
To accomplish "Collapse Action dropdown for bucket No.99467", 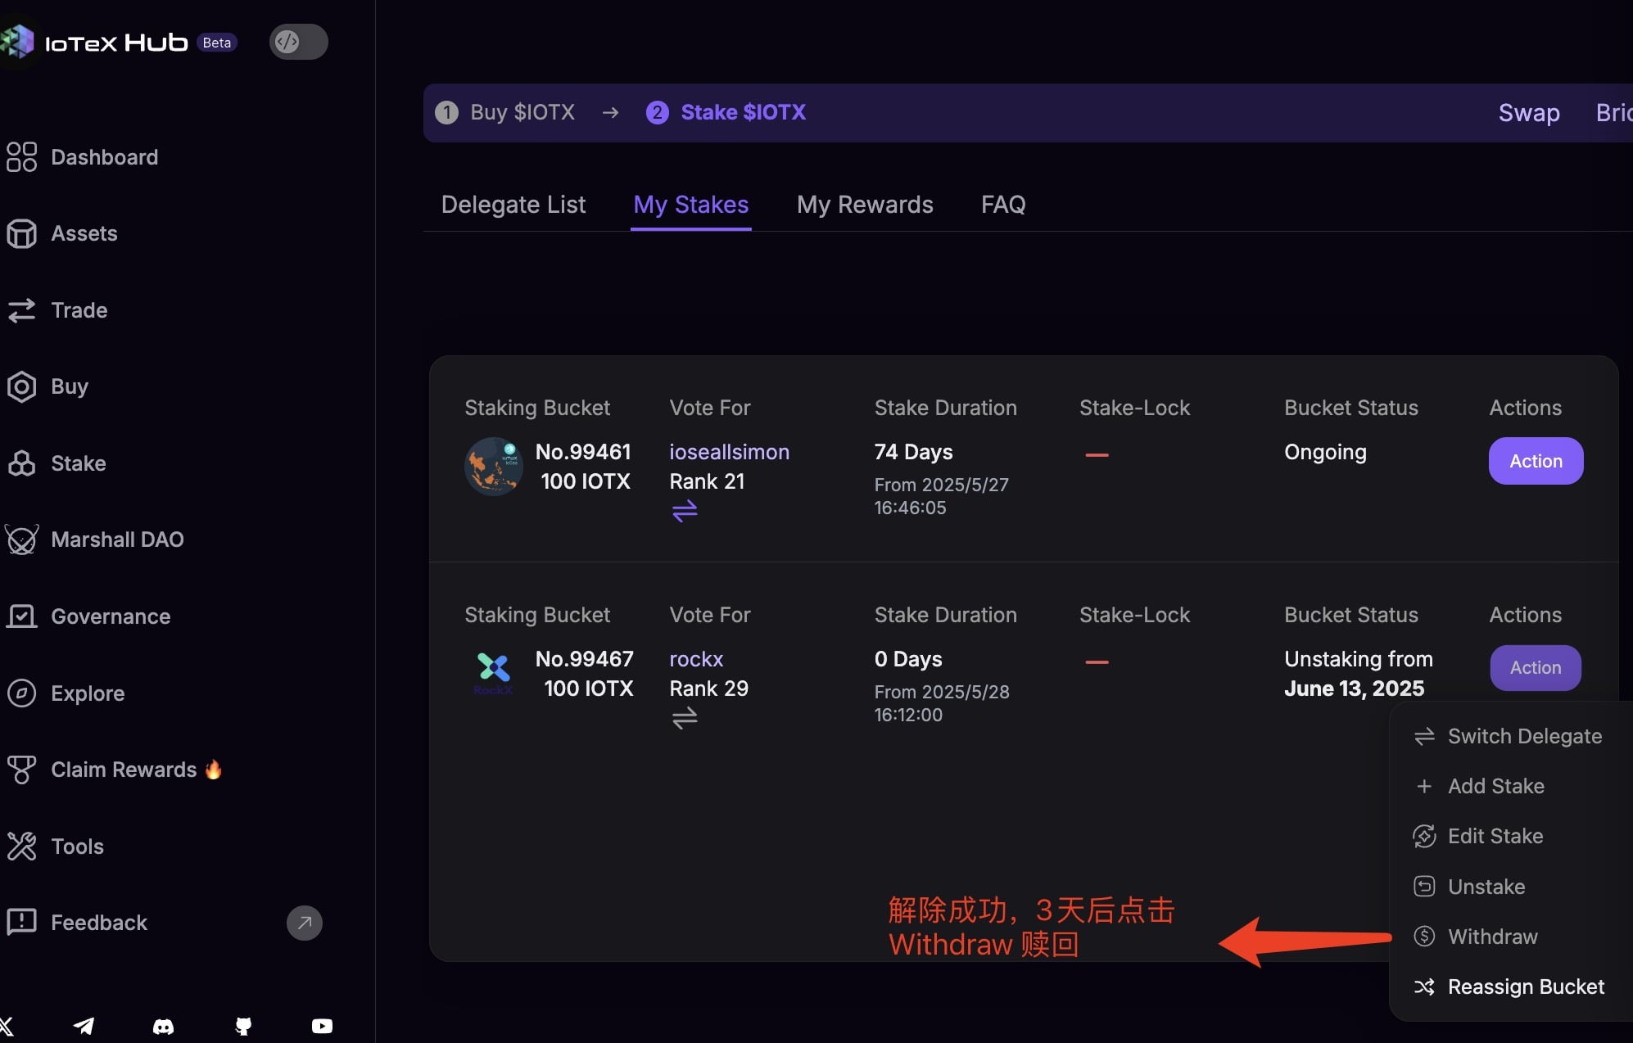I will 1536,668.
